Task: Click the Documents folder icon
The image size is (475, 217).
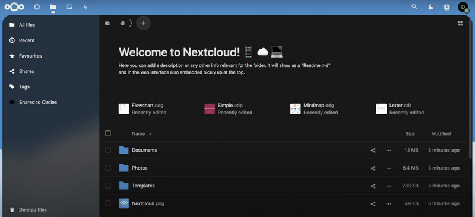Action: 123,150
